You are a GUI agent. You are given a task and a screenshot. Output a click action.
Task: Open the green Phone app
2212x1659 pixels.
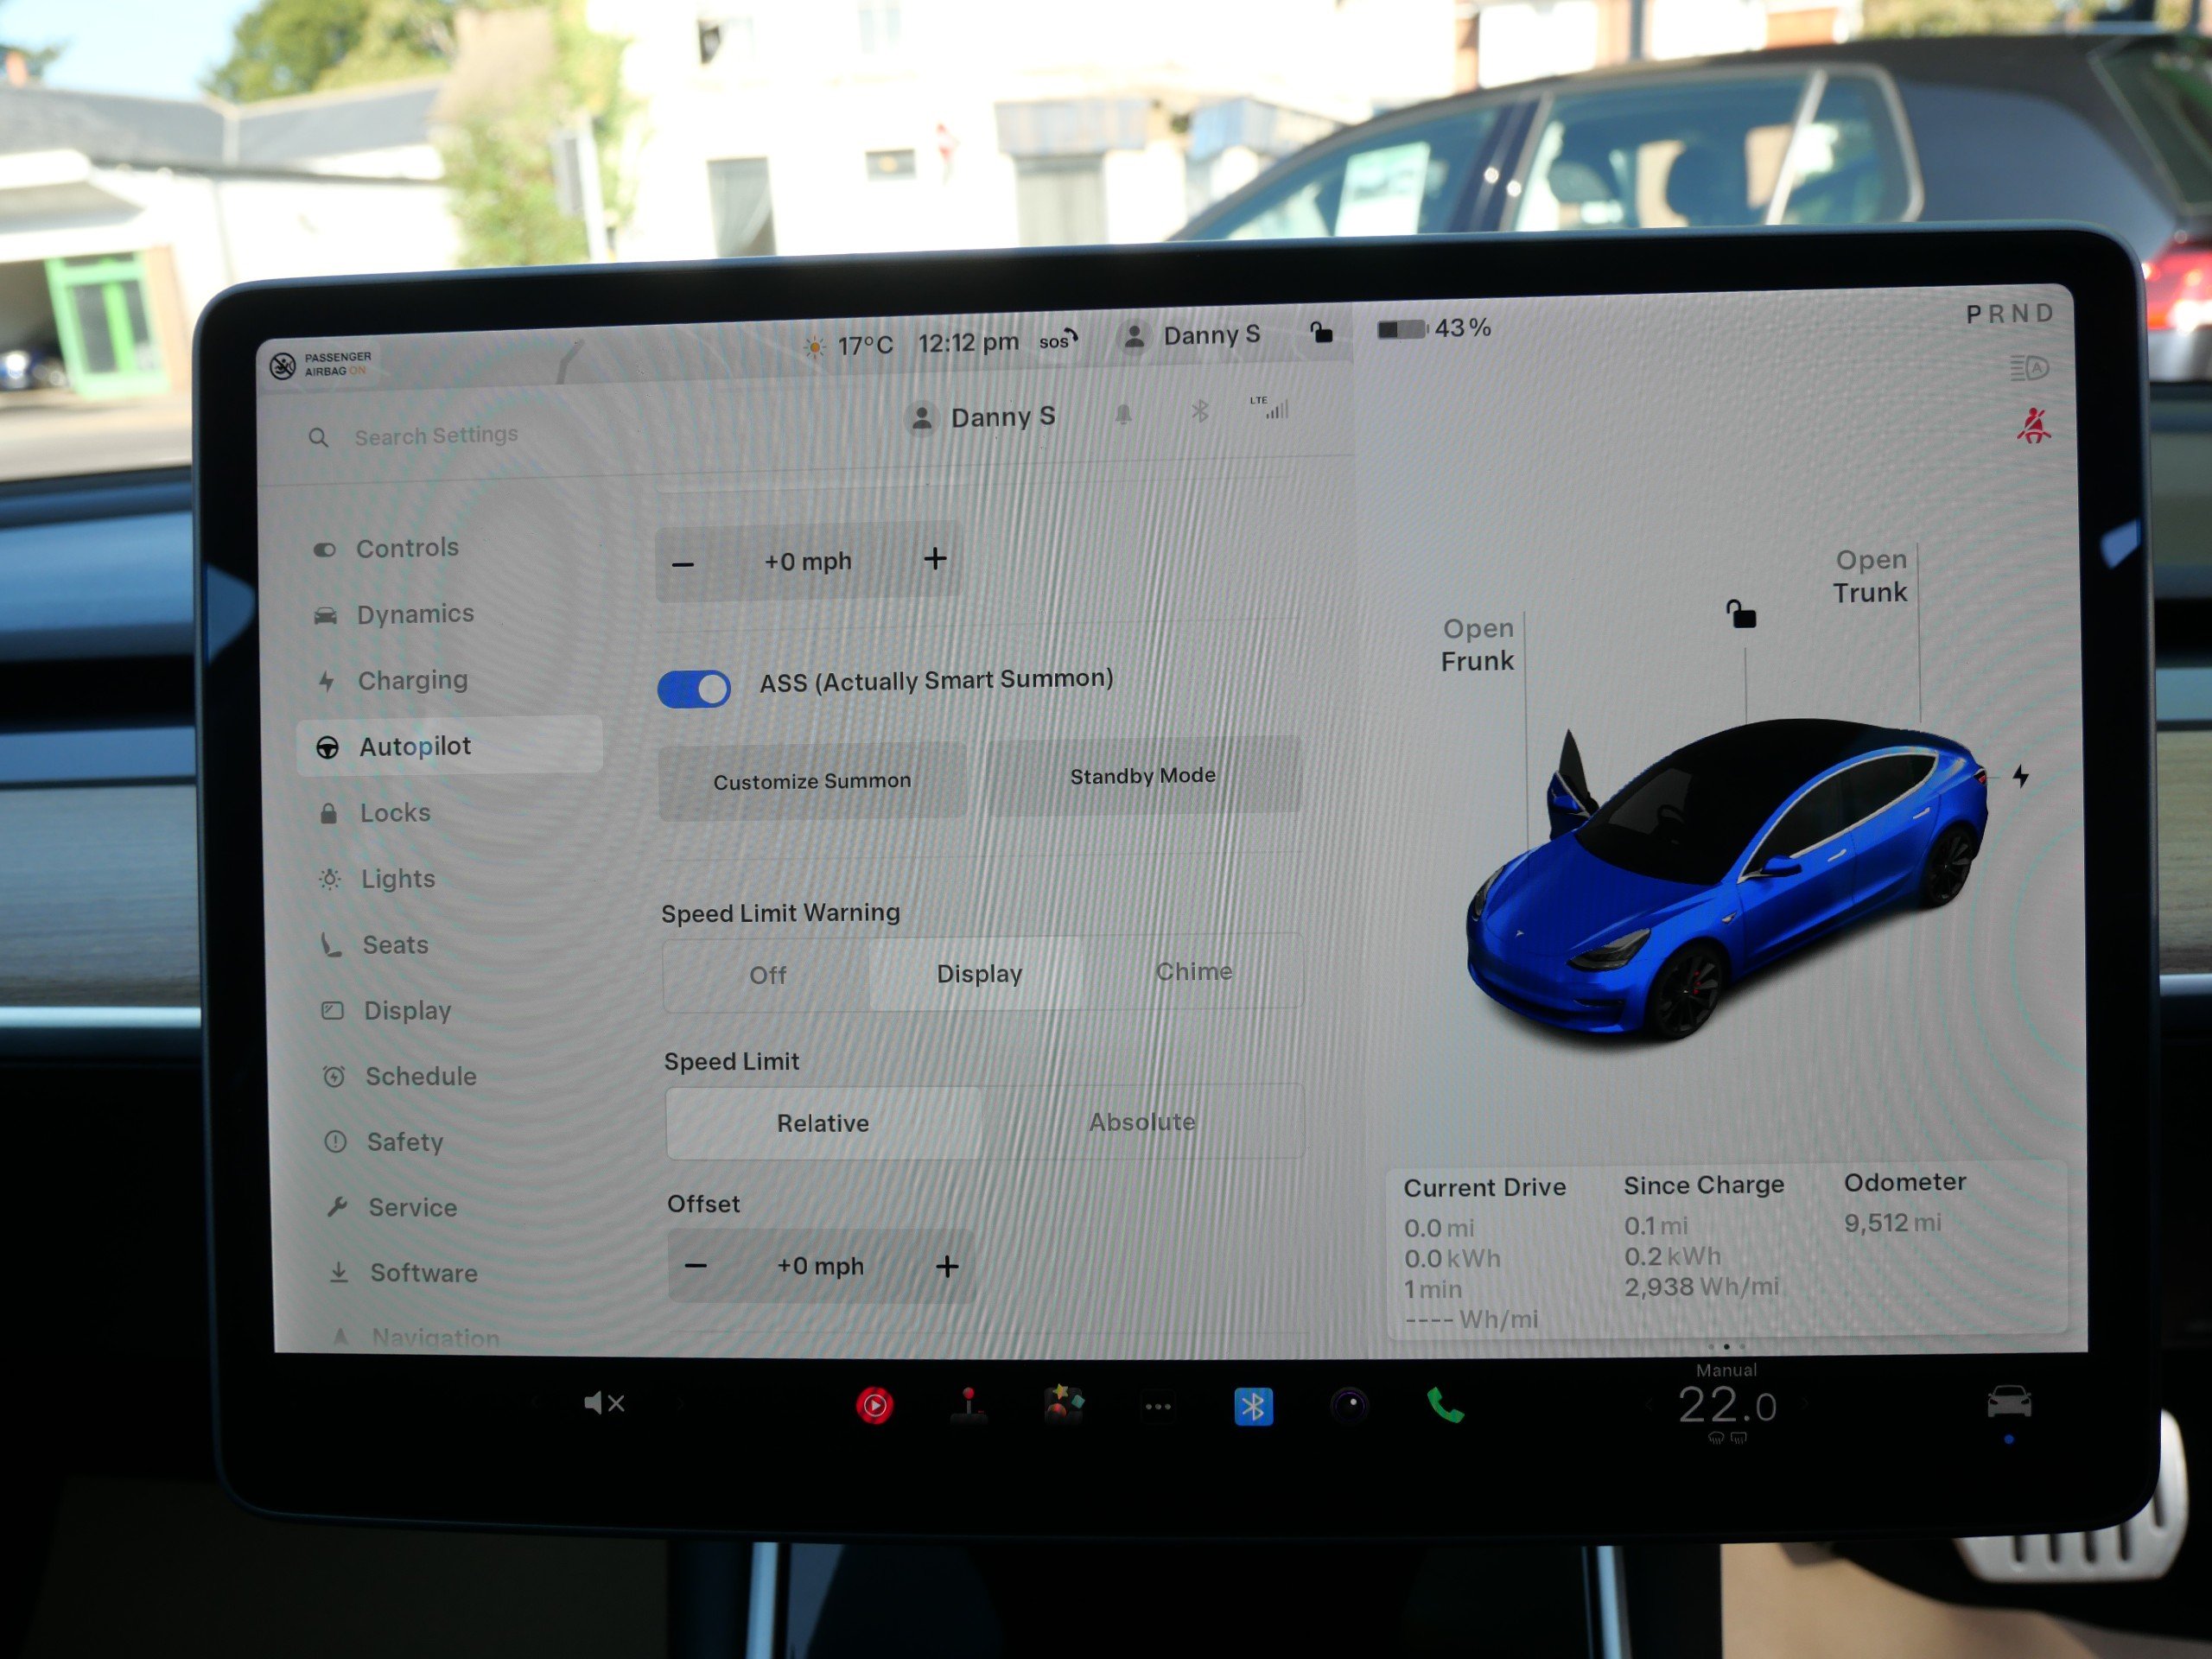coord(1445,1405)
